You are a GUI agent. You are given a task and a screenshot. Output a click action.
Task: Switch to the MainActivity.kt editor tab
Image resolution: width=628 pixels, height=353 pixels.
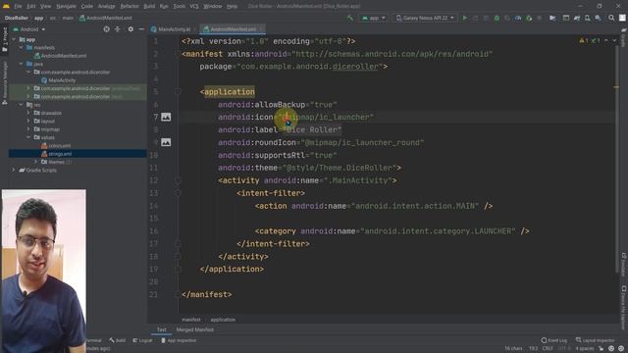point(174,29)
